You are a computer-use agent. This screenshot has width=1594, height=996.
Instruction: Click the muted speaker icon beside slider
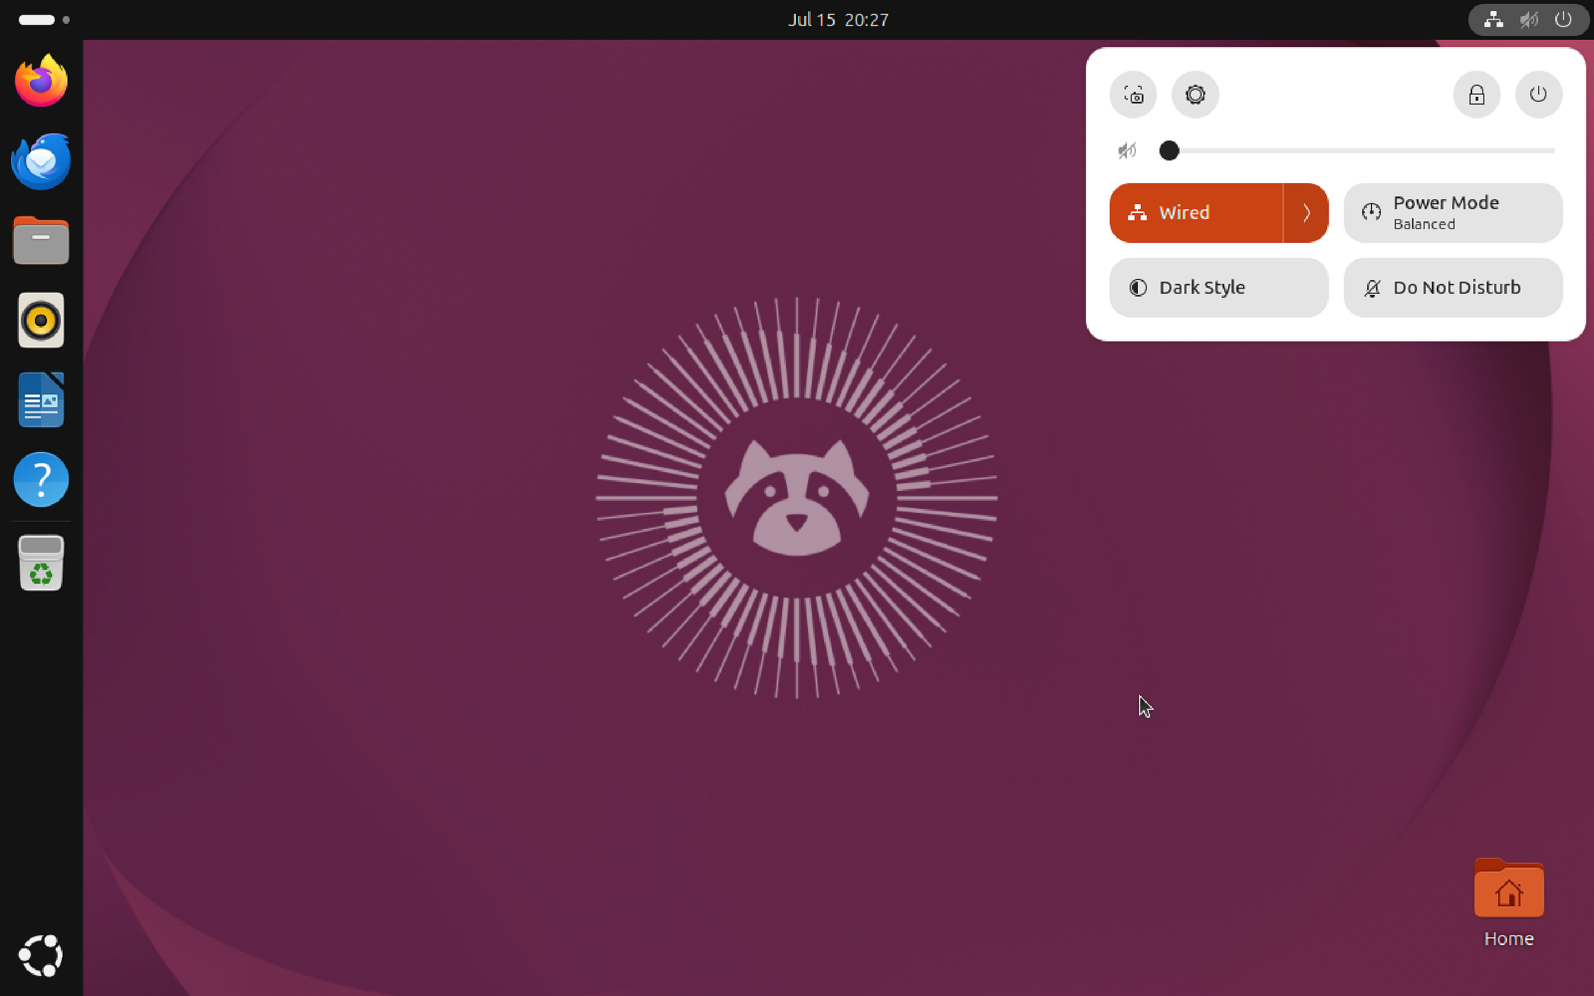click(x=1127, y=151)
